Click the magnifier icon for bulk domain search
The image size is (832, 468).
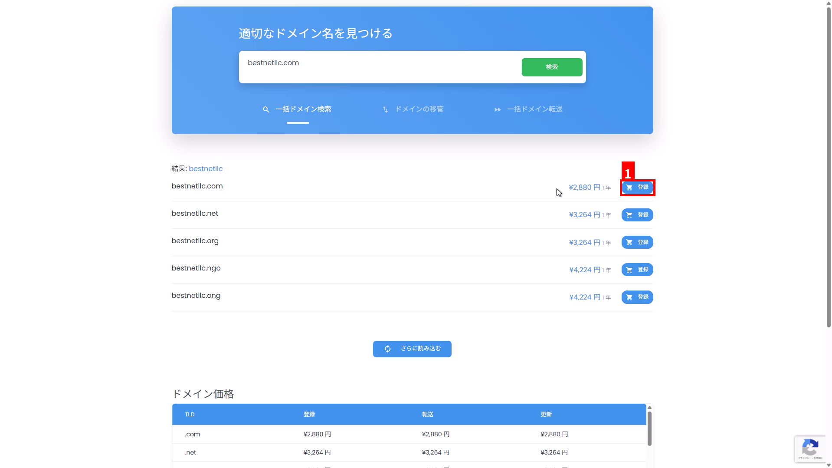click(x=266, y=109)
